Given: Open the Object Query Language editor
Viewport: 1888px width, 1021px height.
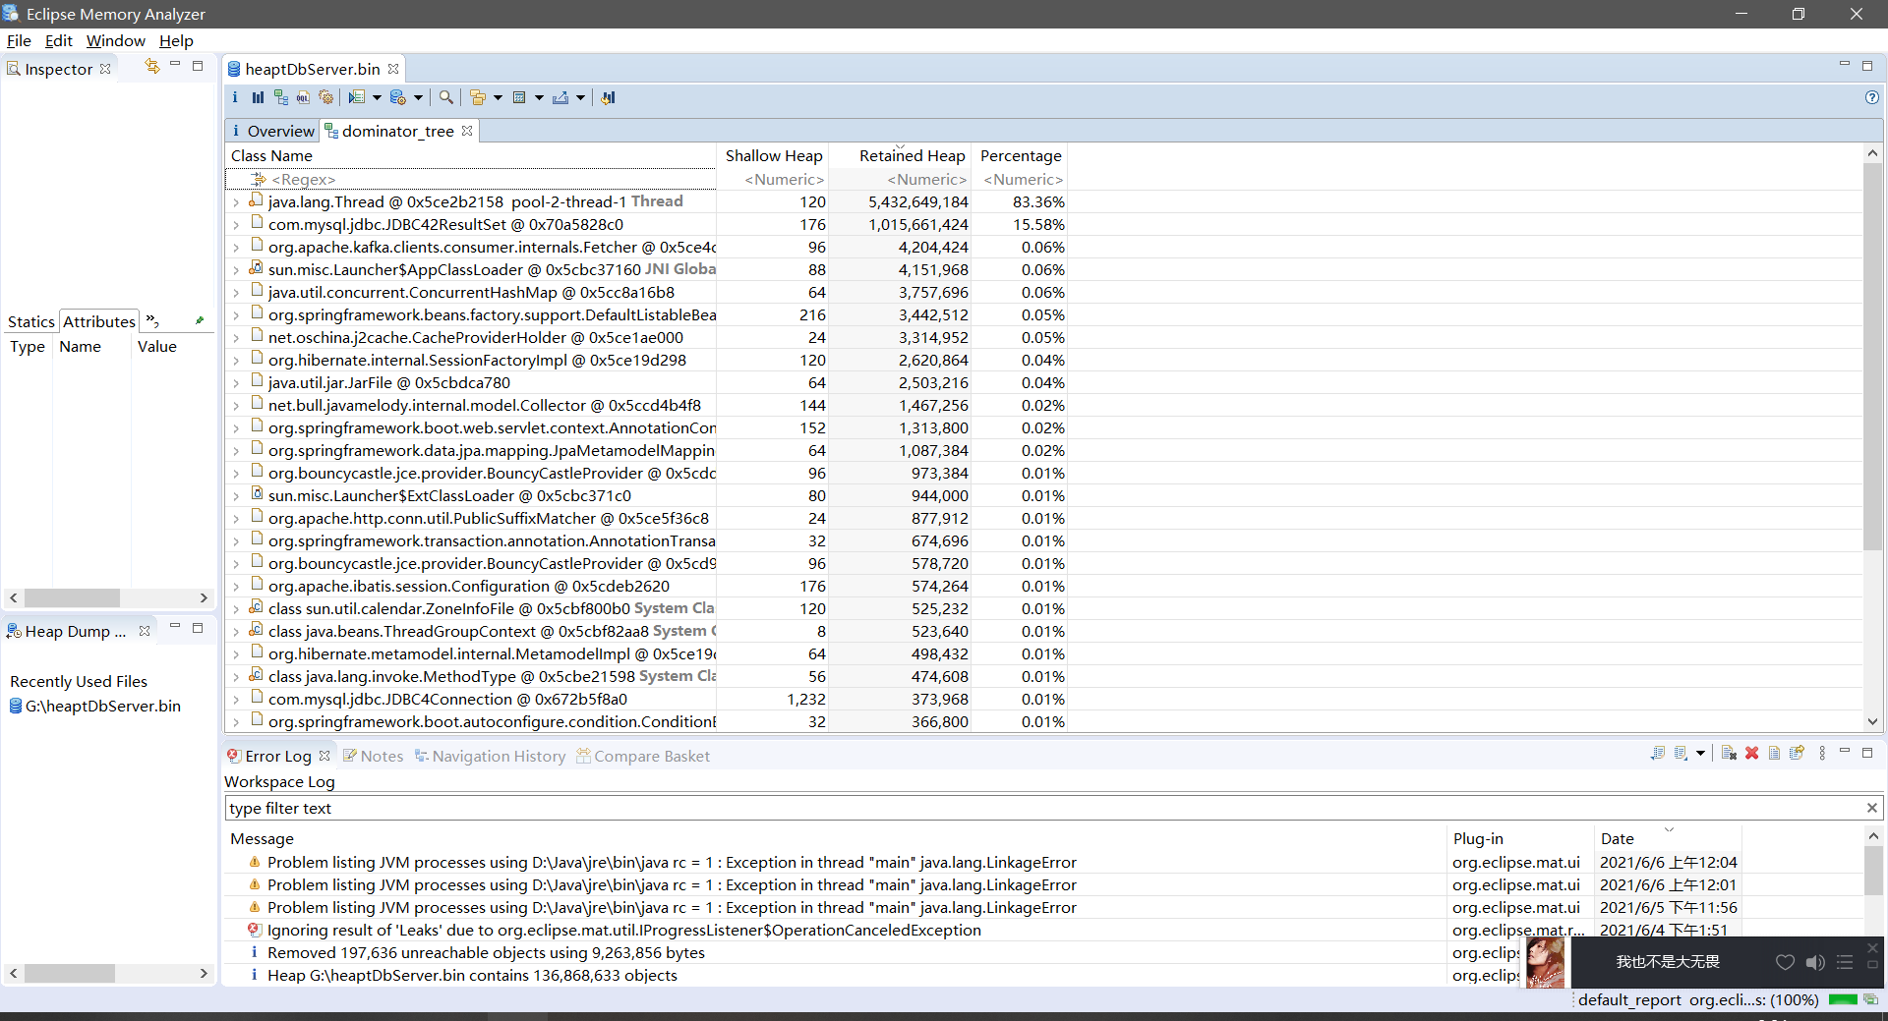Looking at the screenshot, I should tap(303, 97).
